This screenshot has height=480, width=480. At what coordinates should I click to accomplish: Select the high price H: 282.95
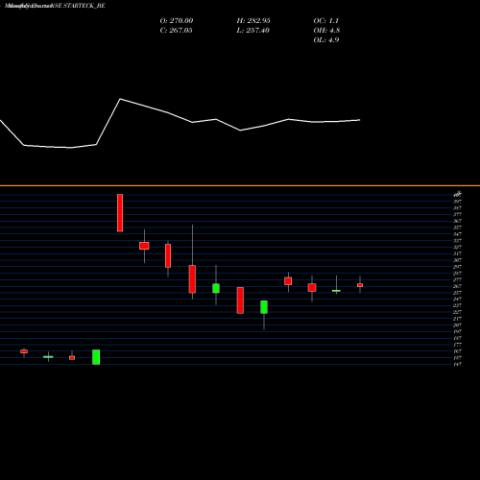click(x=253, y=21)
